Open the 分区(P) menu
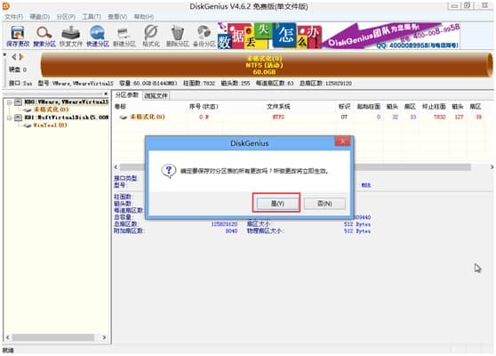 [66, 17]
